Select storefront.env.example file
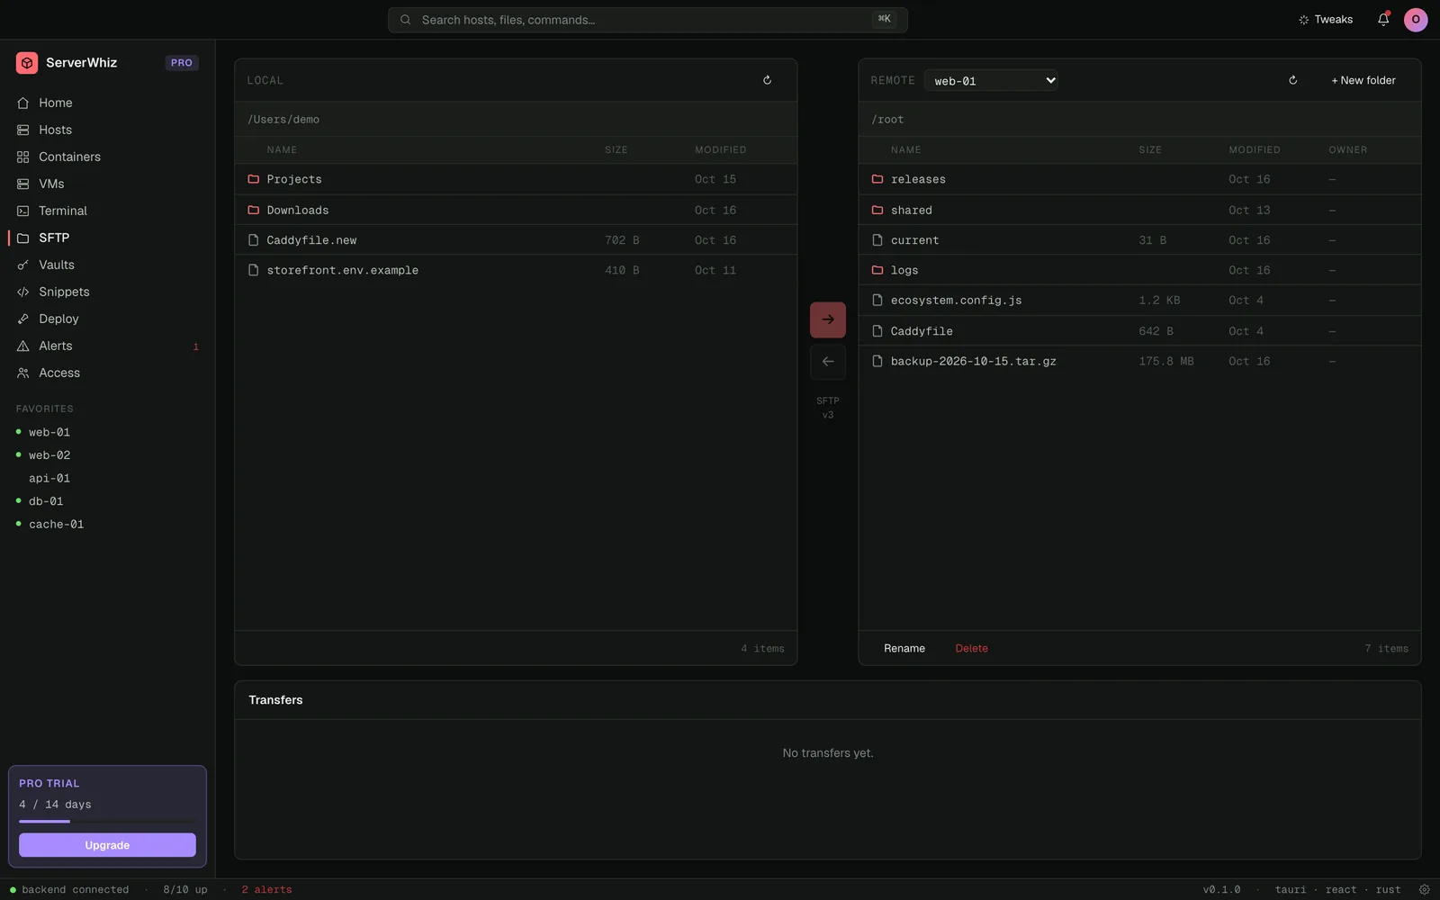Image resolution: width=1440 pixels, height=900 pixels. 516,270
